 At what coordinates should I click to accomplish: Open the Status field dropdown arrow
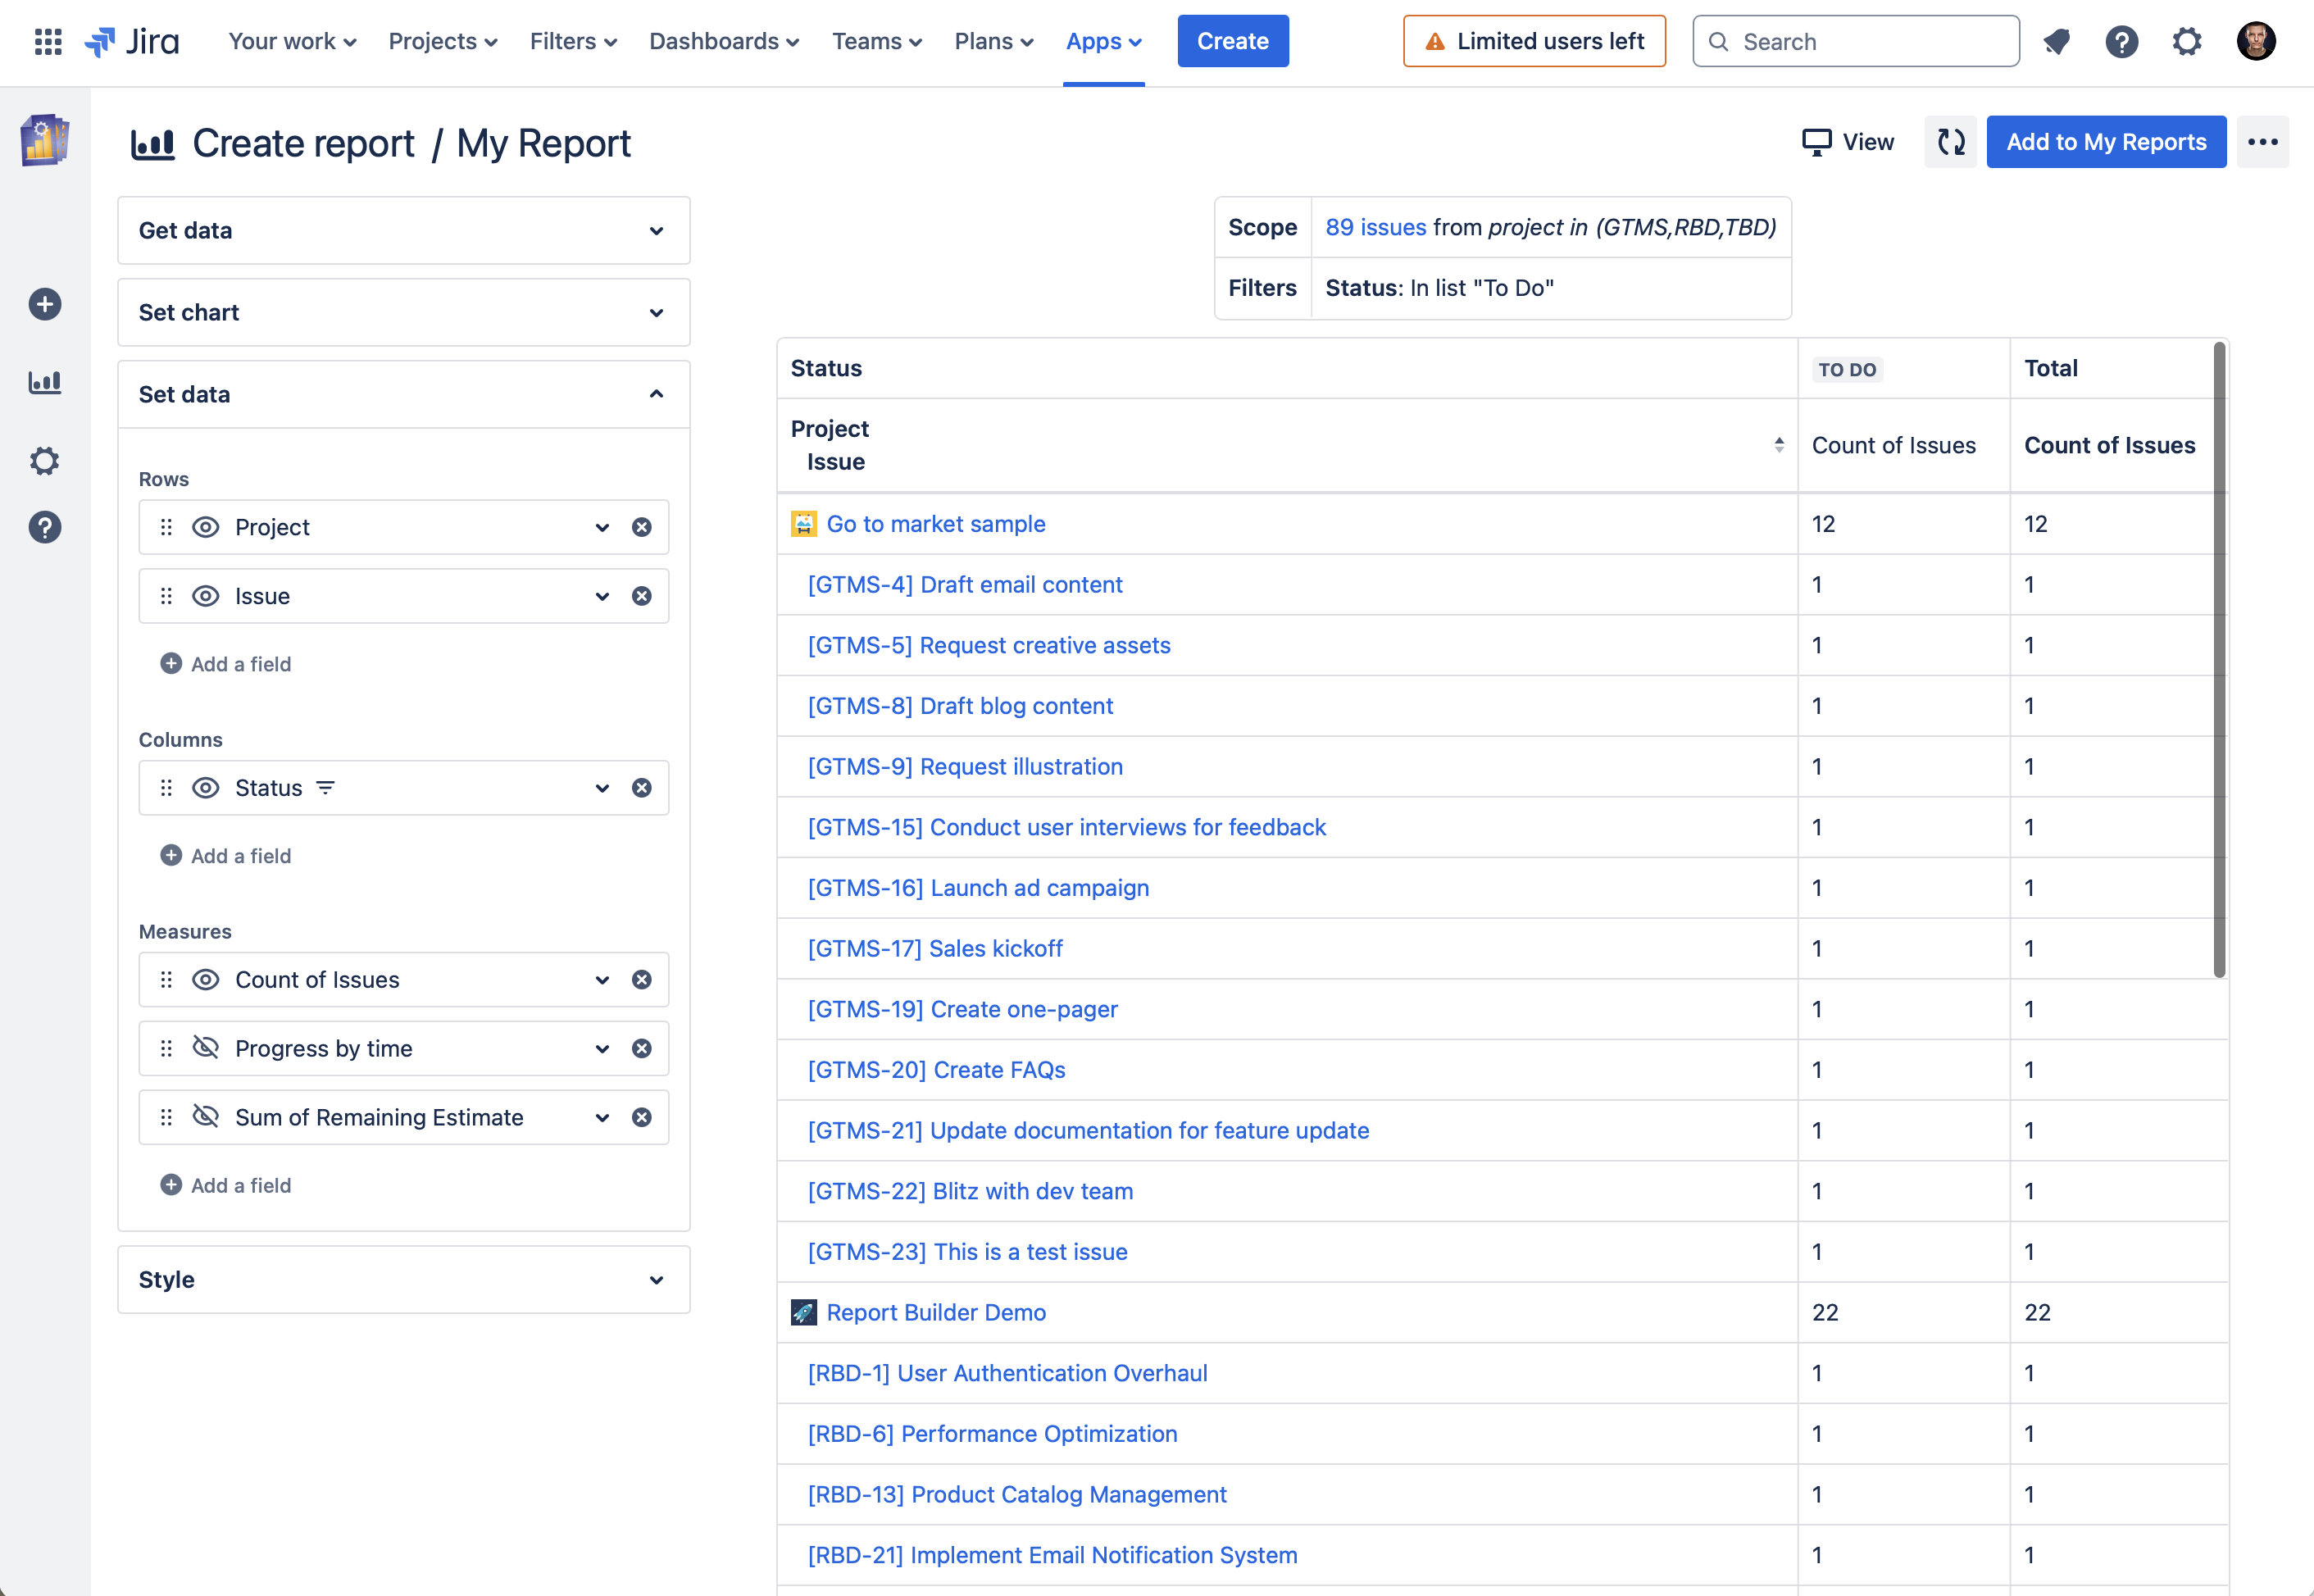(602, 788)
